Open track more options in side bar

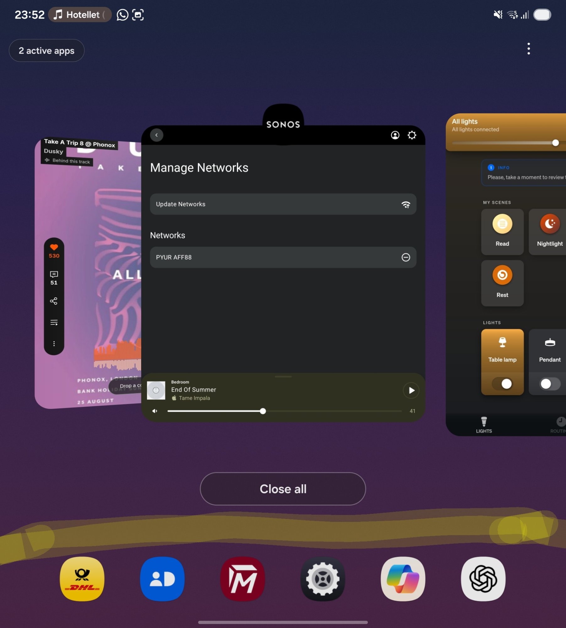[x=54, y=344]
